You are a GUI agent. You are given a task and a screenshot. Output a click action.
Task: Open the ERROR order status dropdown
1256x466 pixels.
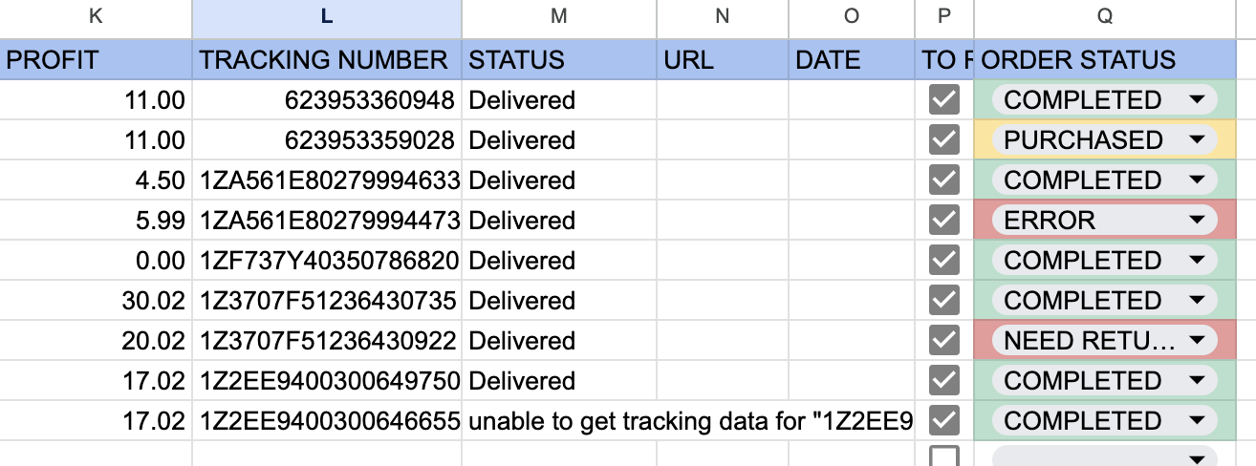[1196, 221]
